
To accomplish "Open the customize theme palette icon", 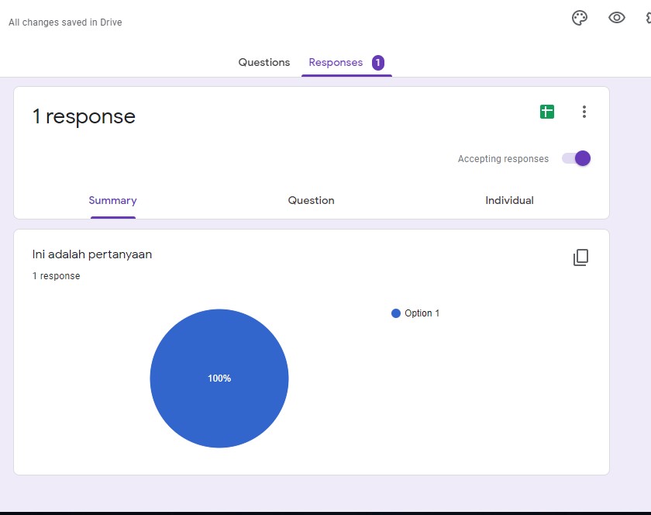I will coord(579,18).
